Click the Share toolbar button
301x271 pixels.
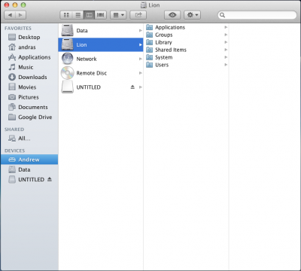pos(138,15)
